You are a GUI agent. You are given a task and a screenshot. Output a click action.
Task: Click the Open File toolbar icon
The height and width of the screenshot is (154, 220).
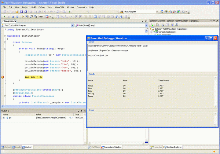point(17,12)
